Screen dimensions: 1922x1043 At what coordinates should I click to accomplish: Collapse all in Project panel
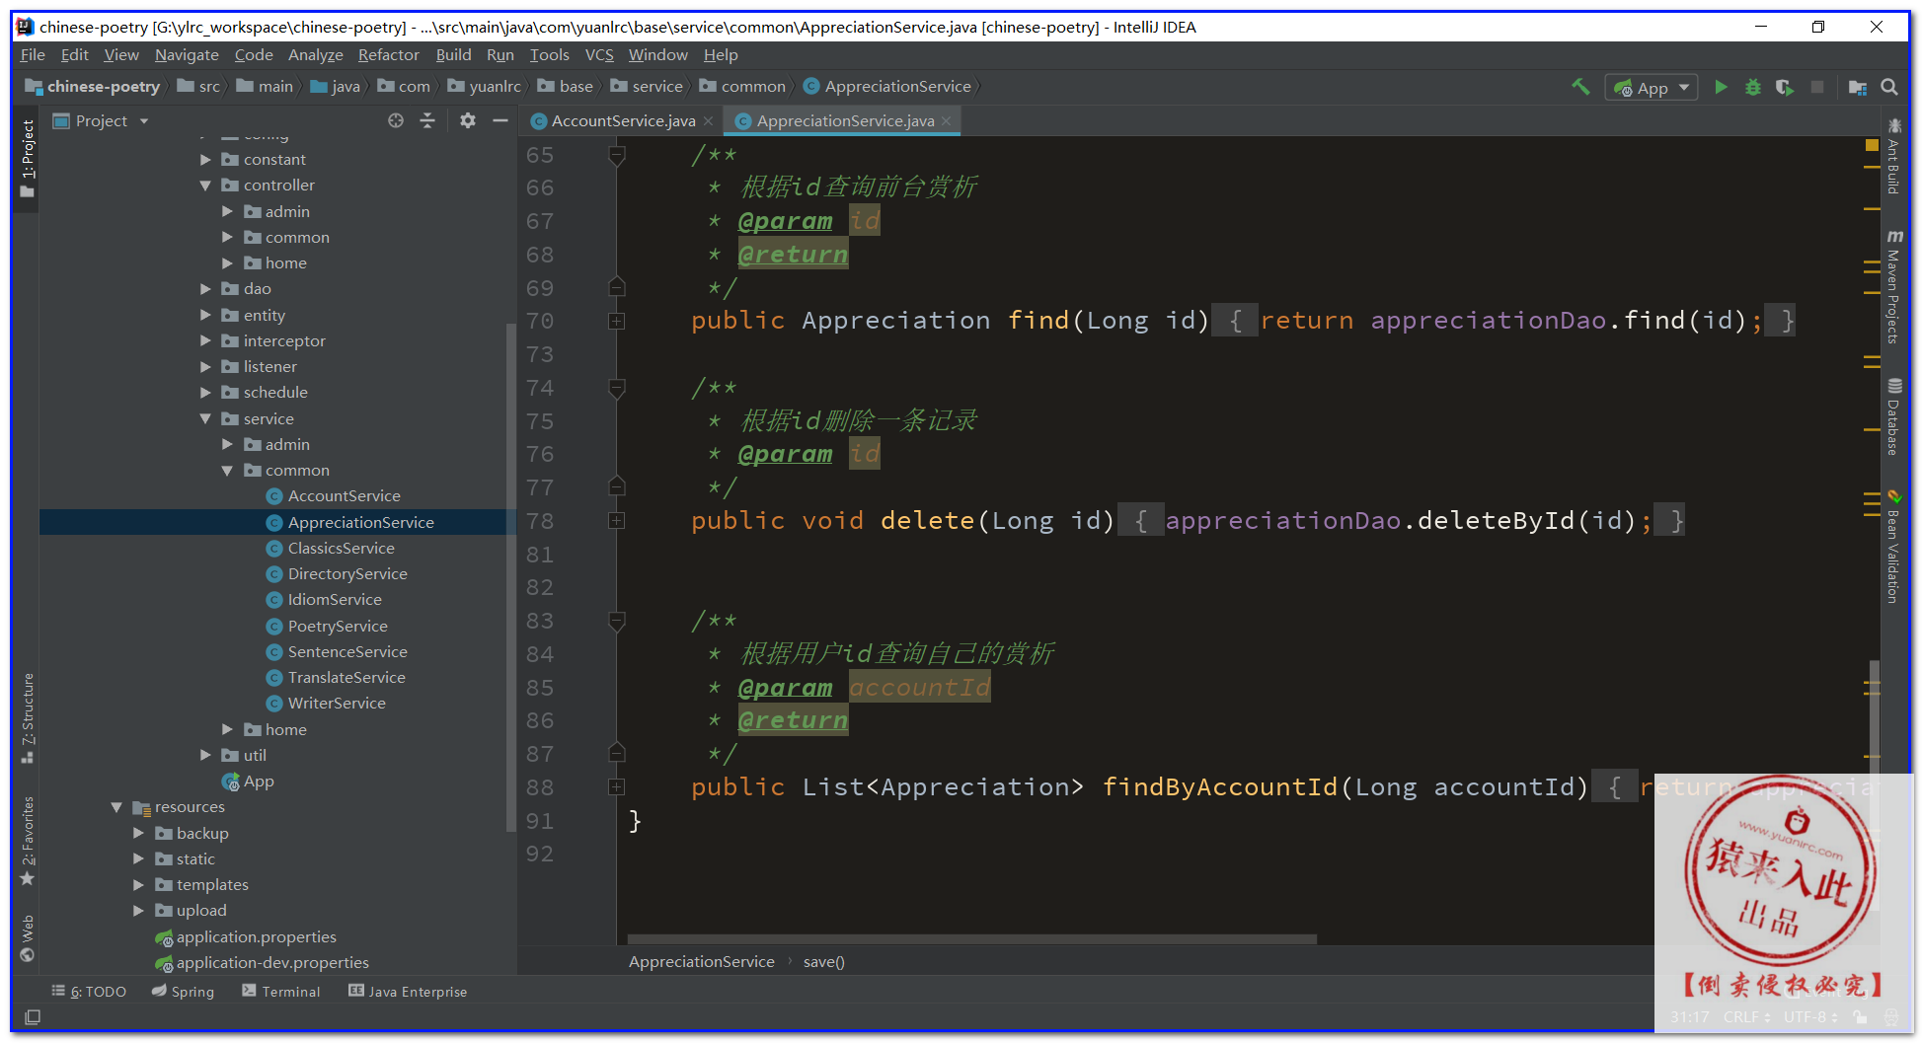tap(427, 120)
